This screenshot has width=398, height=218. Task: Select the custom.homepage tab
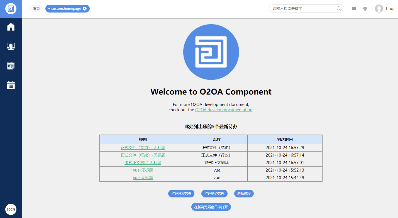click(x=66, y=9)
